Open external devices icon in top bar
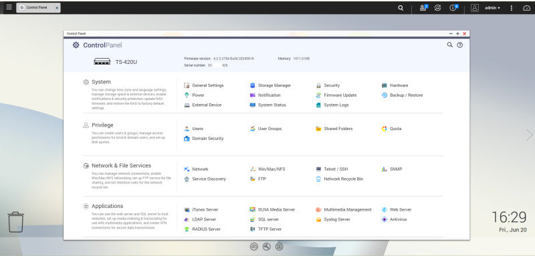This screenshot has width=535, height=256. point(438,7)
